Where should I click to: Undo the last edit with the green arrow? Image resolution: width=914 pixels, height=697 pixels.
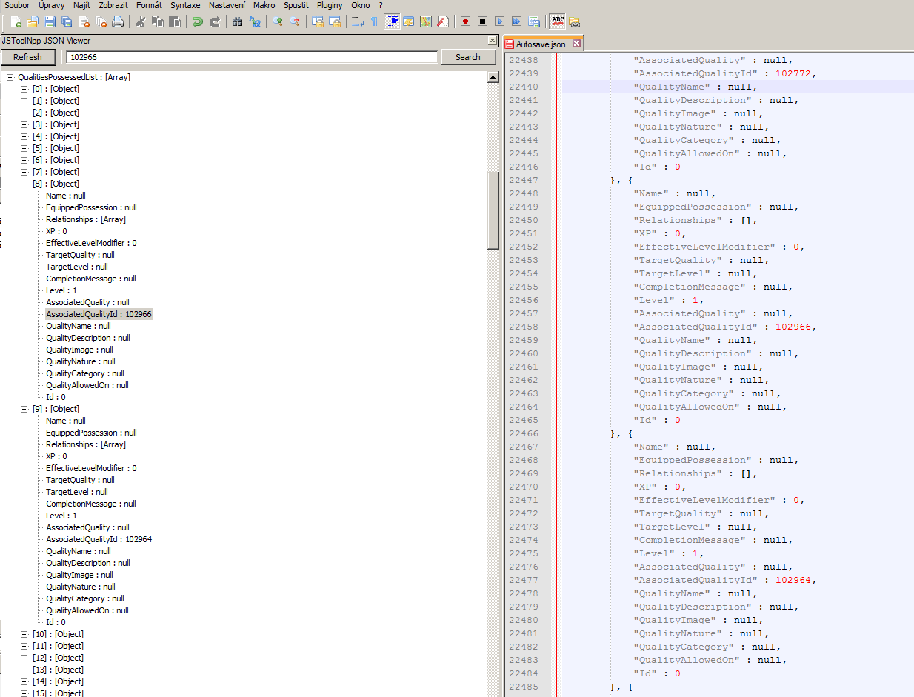198,21
